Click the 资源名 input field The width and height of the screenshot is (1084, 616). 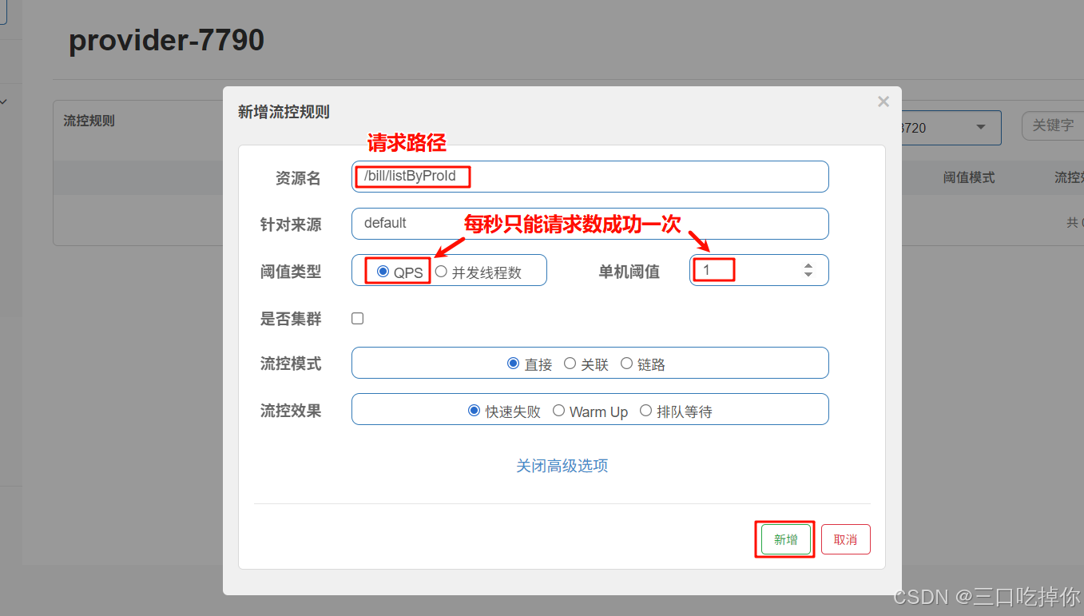point(590,177)
